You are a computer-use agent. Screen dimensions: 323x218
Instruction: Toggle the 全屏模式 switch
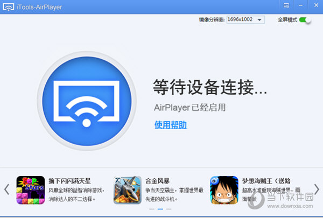pos(305,20)
